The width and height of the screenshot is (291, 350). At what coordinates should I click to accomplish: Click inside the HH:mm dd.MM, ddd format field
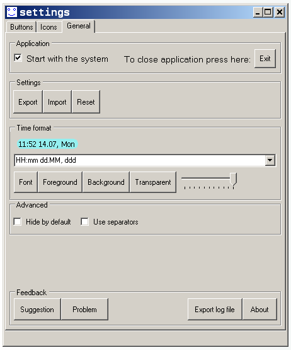pos(140,160)
